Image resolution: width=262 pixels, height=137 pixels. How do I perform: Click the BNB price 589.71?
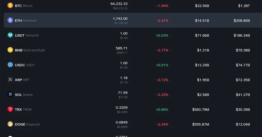point(122,48)
